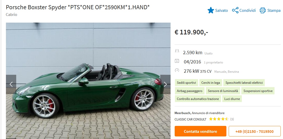Click the Condividi share icon
283x139 pixels.
pyautogui.click(x=235, y=10)
